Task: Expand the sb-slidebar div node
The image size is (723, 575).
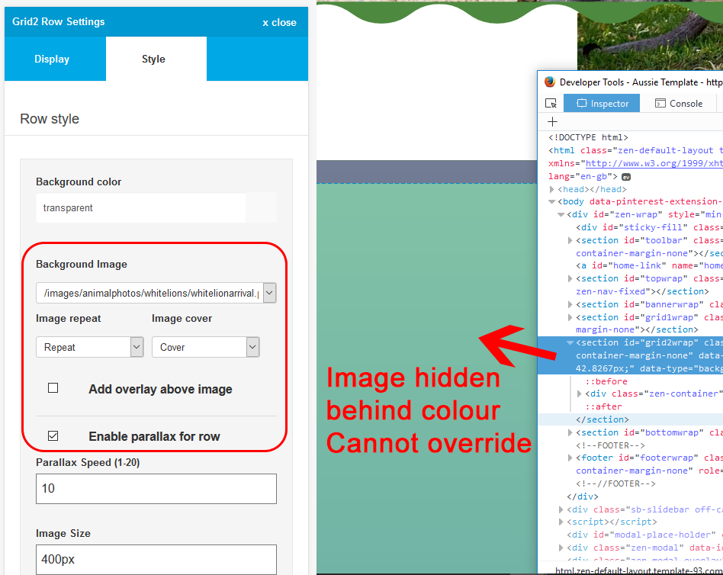Action: coord(561,509)
